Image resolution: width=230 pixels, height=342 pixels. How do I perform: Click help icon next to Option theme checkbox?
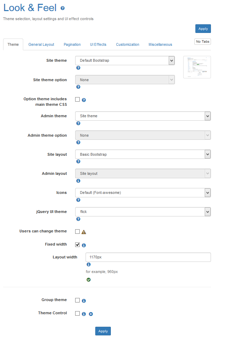point(84,100)
